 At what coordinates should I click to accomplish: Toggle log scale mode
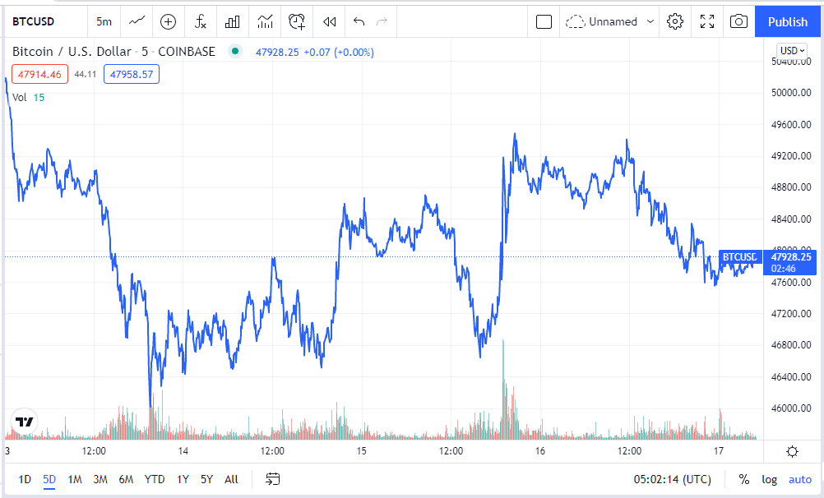coord(769,479)
